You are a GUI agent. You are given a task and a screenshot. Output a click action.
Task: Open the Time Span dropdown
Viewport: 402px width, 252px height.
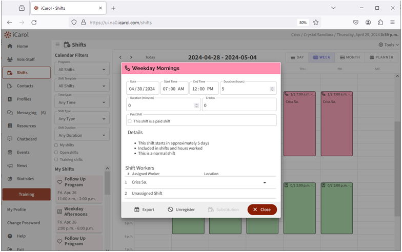click(x=82, y=103)
